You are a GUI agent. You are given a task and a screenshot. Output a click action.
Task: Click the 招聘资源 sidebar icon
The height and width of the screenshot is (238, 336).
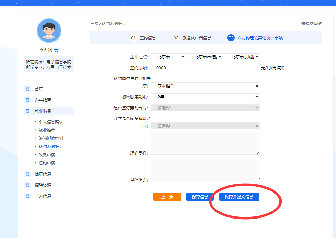[x=27, y=185]
